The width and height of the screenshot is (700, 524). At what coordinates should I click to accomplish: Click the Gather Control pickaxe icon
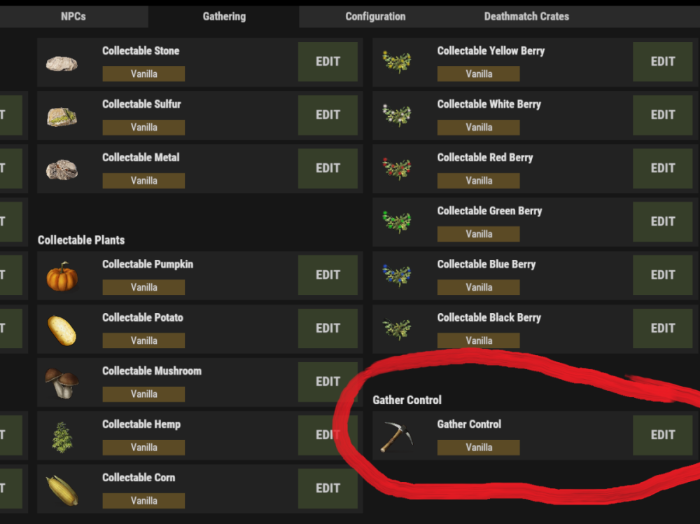pyautogui.click(x=397, y=436)
